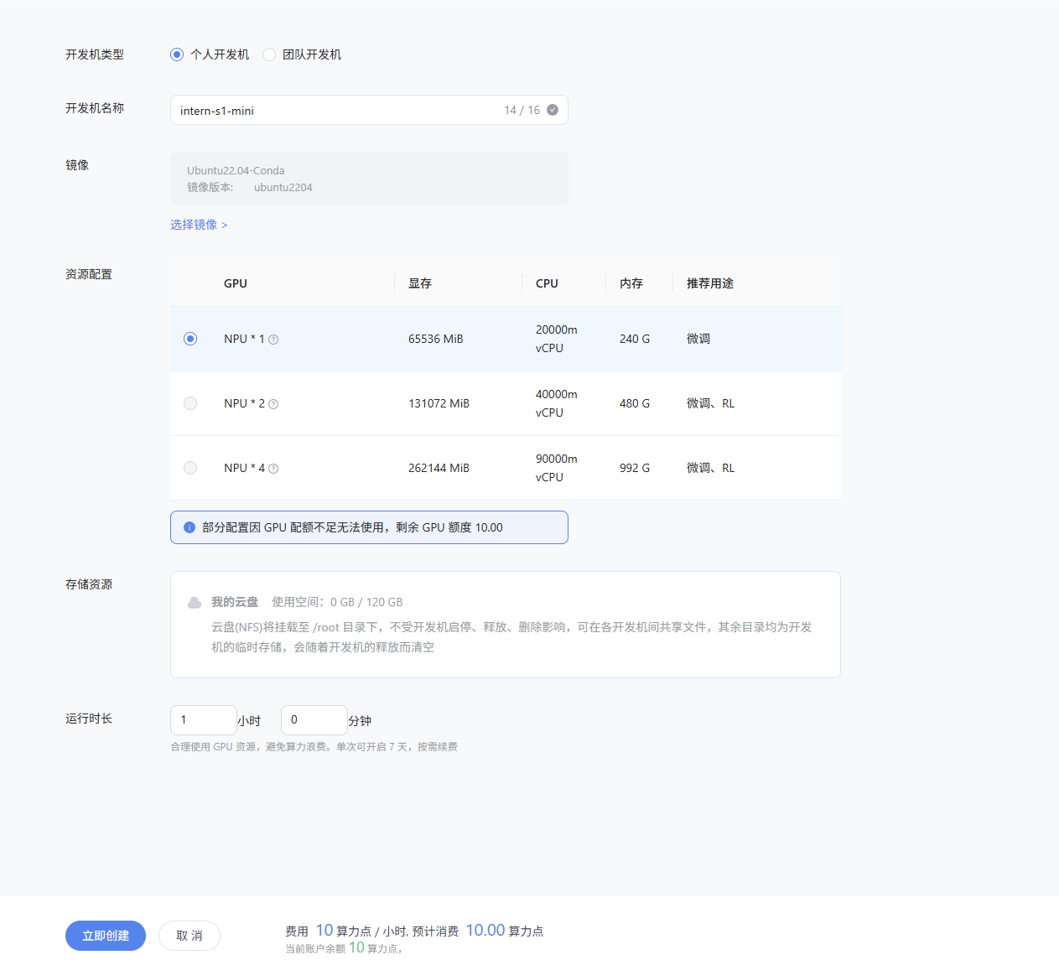This screenshot has height=960, width=1059.
Task: Click the 取消 button
Action: pyautogui.click(x=189, y=936)
